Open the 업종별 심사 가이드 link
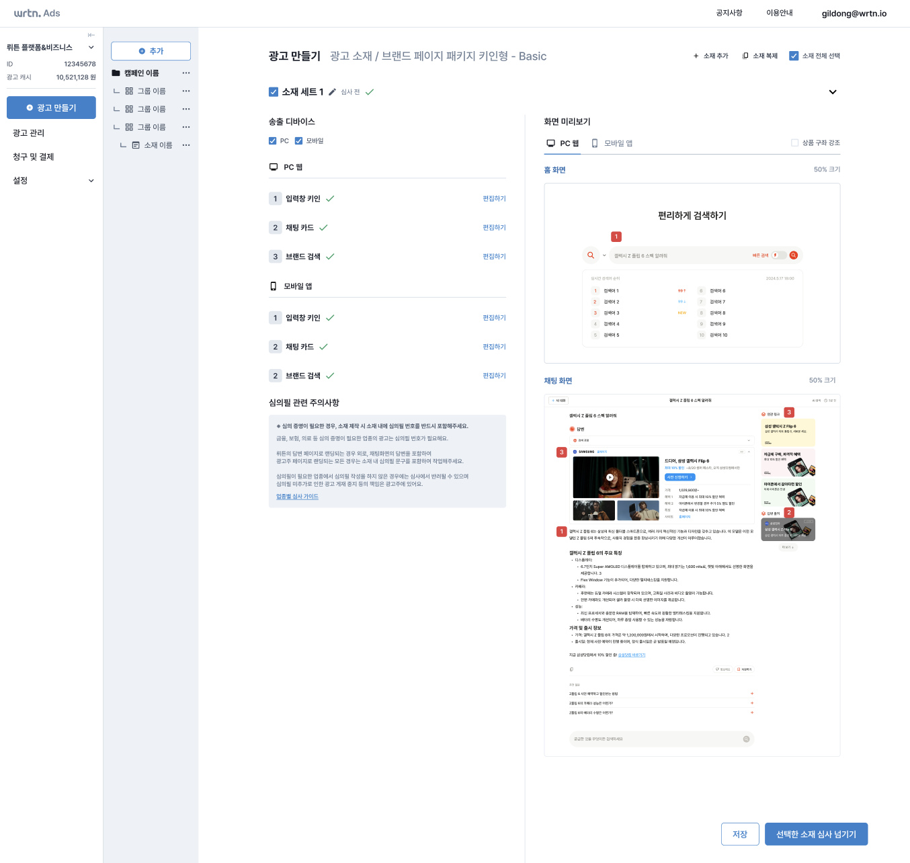This screenshot has height=863, width=910. coord(297,497)
